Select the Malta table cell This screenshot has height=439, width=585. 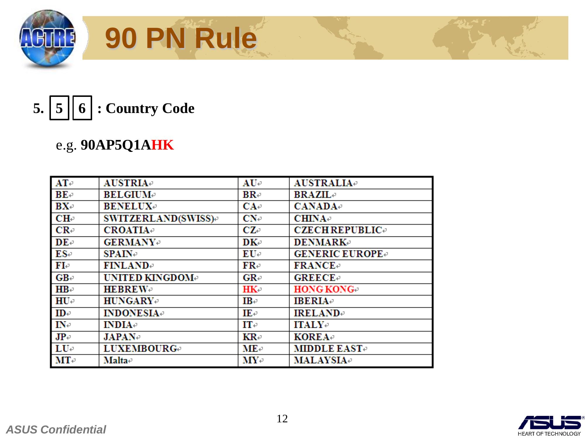116,360
